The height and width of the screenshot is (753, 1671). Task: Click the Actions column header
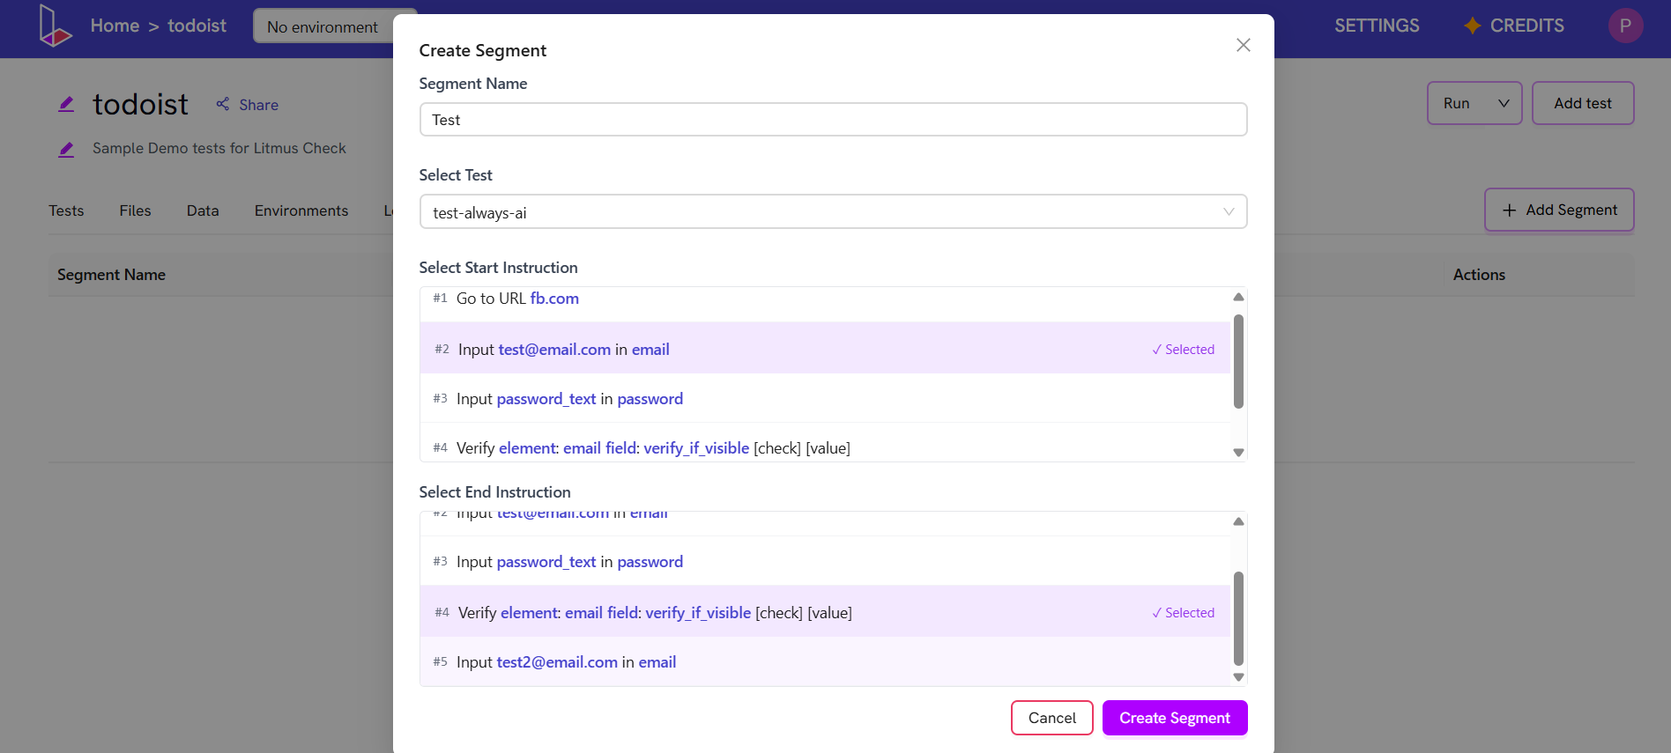1479,275
